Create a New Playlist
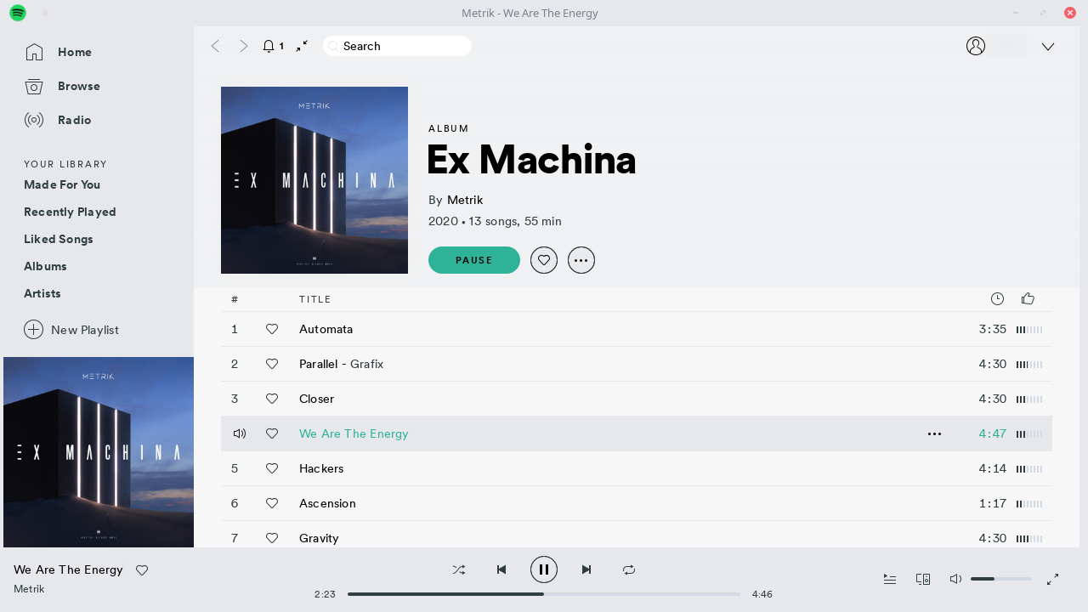1088x612 pixels. point(71,330)
